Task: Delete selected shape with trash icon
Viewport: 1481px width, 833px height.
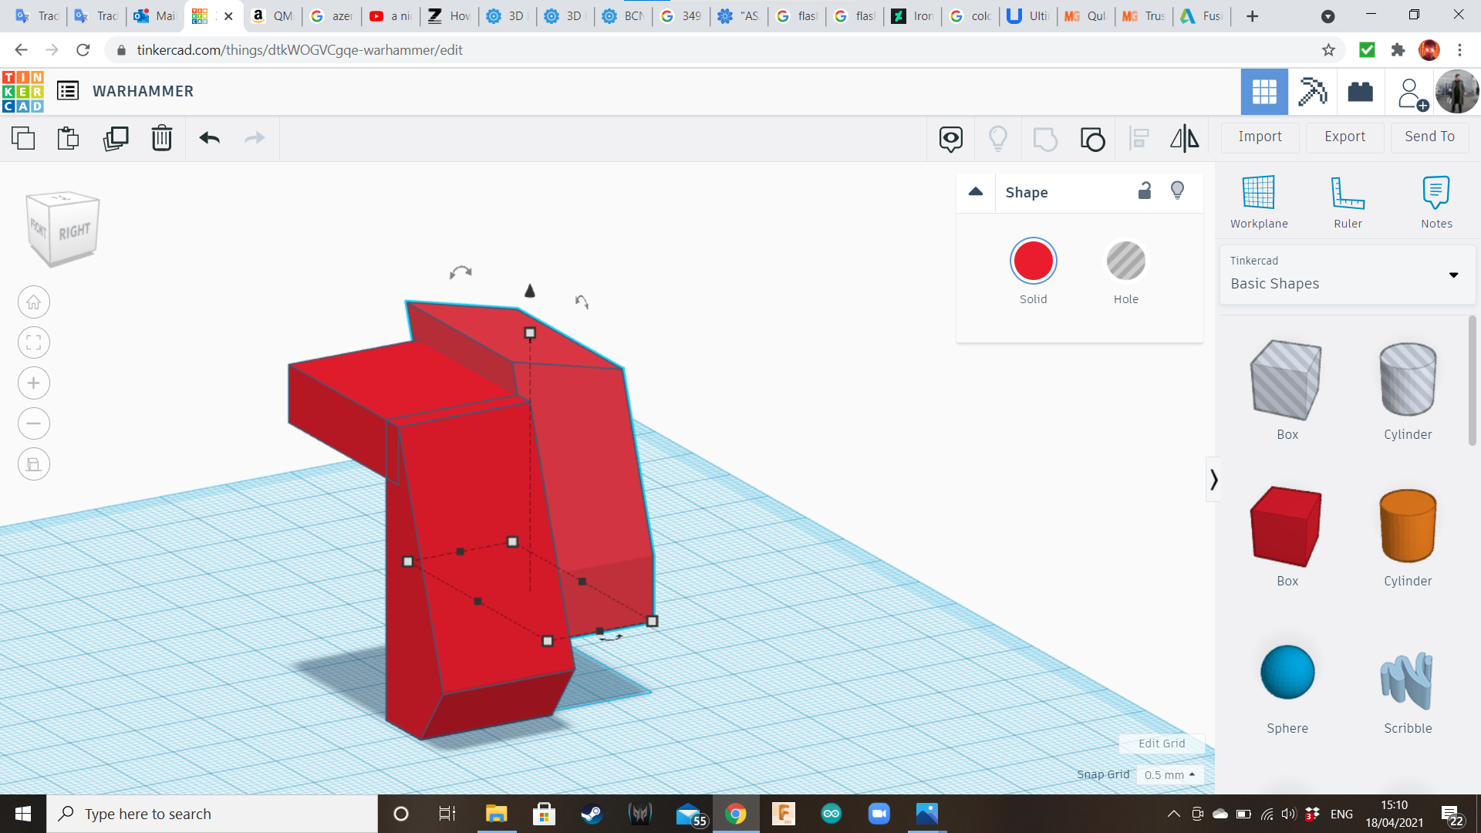Action: coord(162,139)
